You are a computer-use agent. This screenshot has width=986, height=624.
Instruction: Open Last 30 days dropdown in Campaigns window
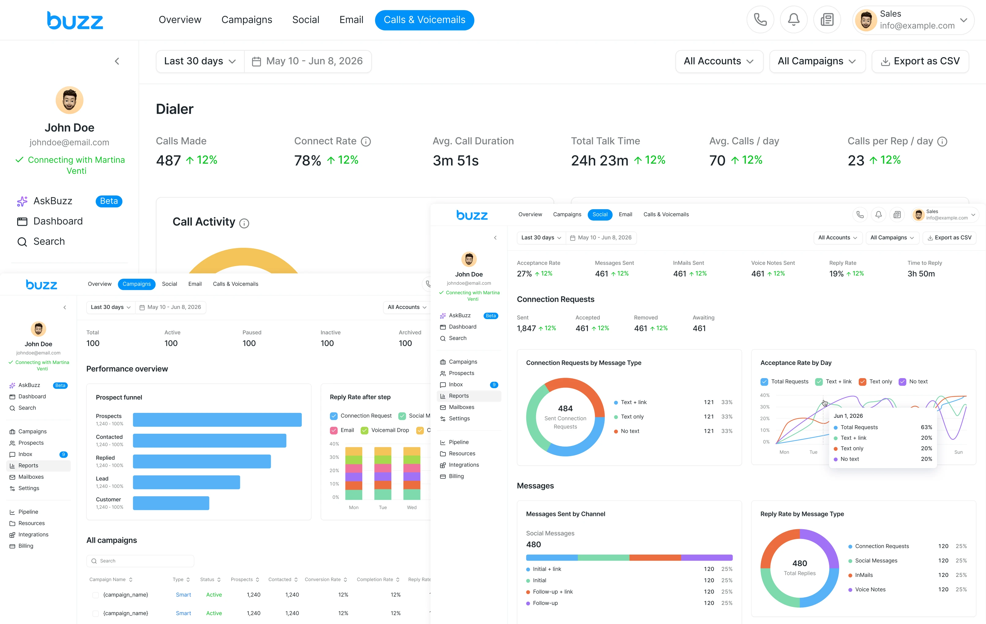click(110, 307)
